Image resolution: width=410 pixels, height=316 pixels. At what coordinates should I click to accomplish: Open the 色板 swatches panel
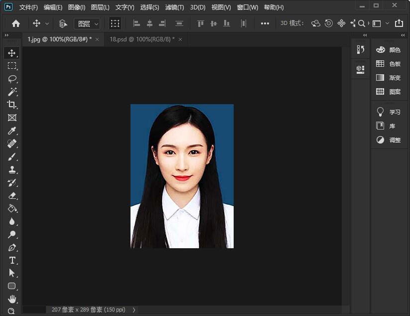pos(389,64)
